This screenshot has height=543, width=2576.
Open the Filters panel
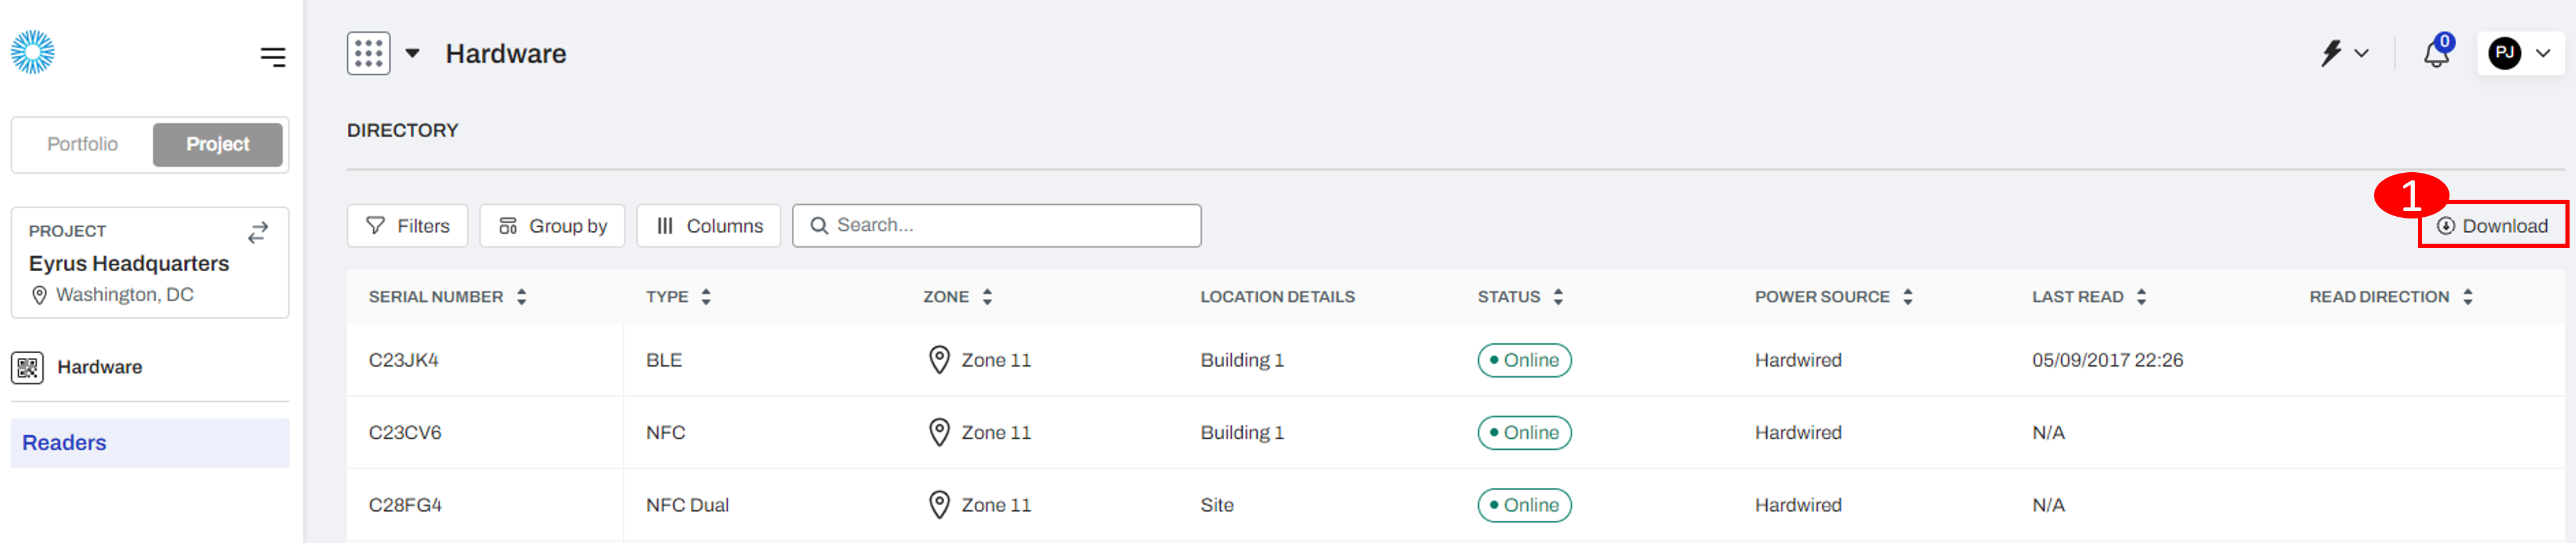pos(407,226)
